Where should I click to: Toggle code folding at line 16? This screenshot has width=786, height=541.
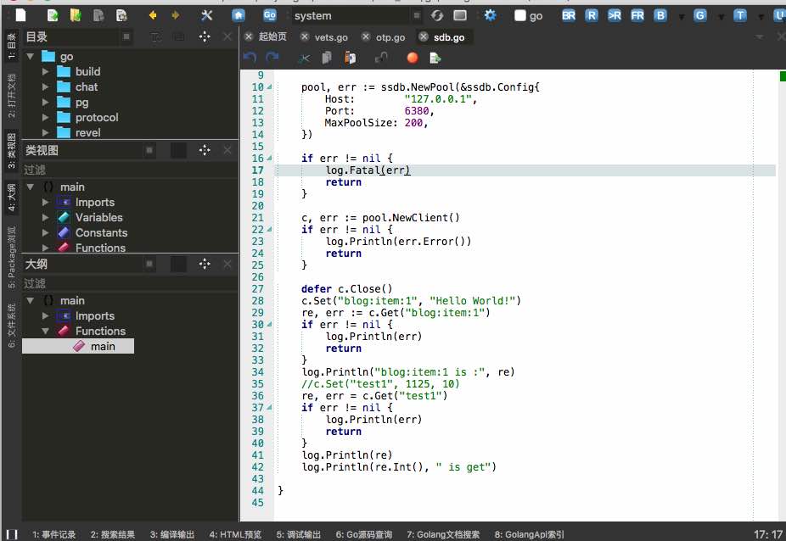(x=270, y=159)
